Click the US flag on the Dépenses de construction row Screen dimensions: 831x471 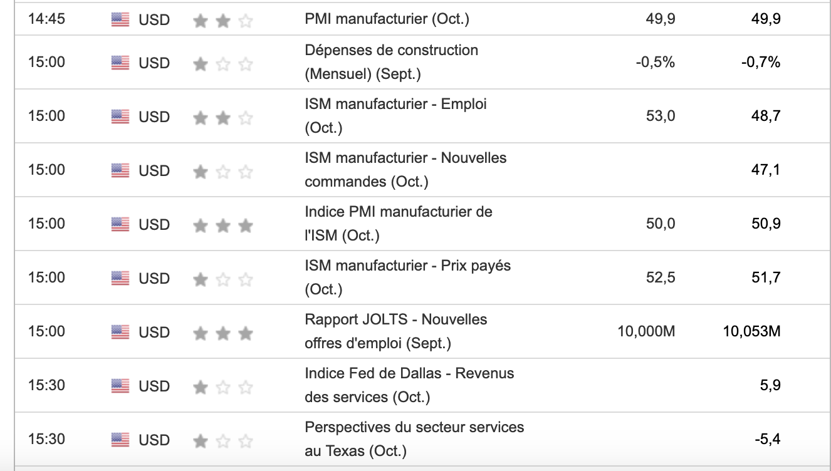pos(120,63)
